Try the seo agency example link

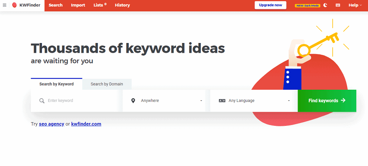[x=51, y=124]
